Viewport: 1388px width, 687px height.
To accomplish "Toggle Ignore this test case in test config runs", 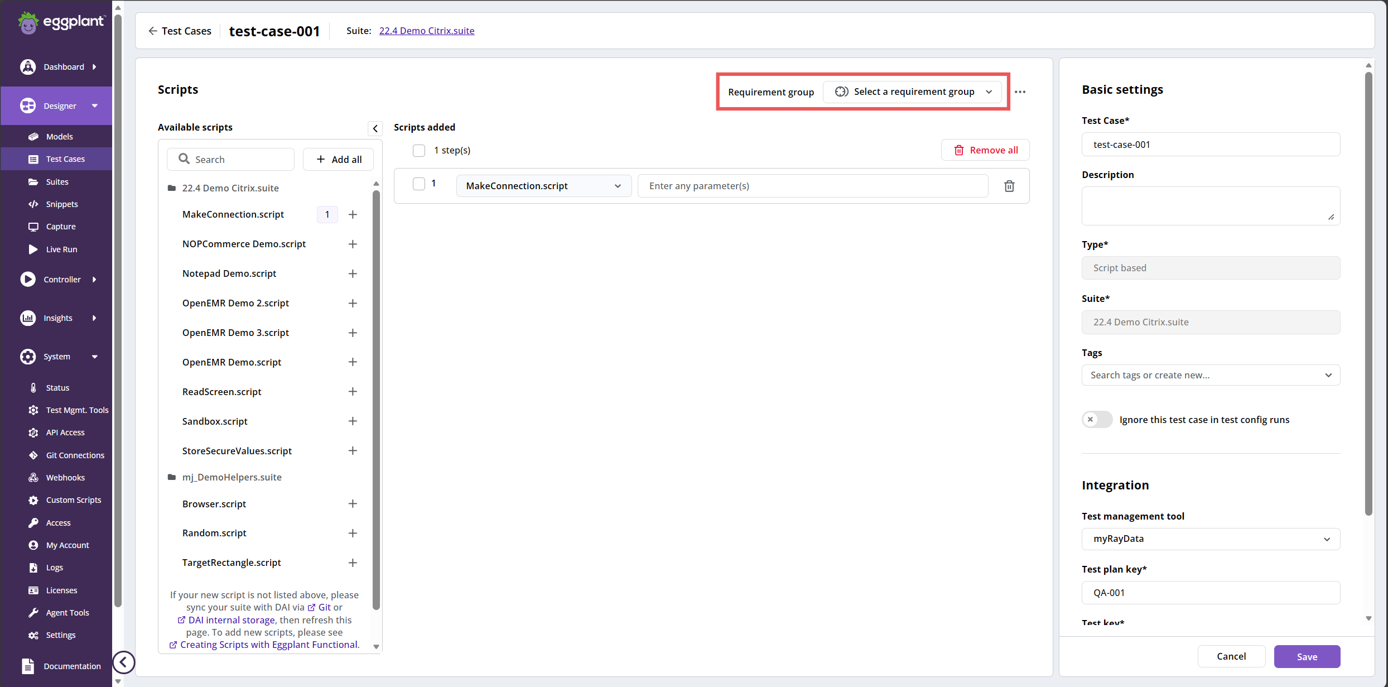I will point(1096,419).
